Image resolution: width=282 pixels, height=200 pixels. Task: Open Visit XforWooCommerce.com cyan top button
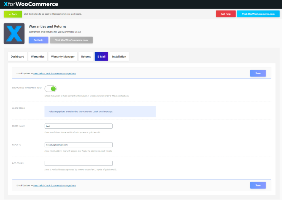[258, 14]
